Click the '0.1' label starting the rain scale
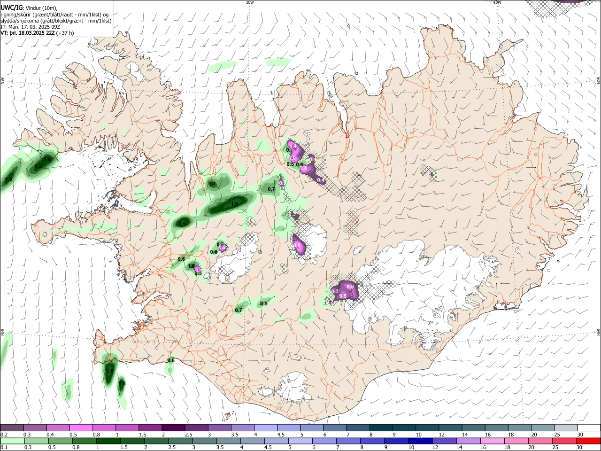The image size is (601, 451). 4,448
